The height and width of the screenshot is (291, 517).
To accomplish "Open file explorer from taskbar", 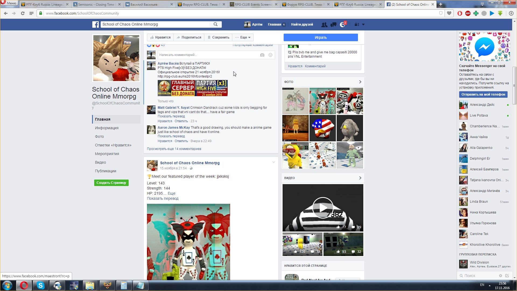I will 90,285.
